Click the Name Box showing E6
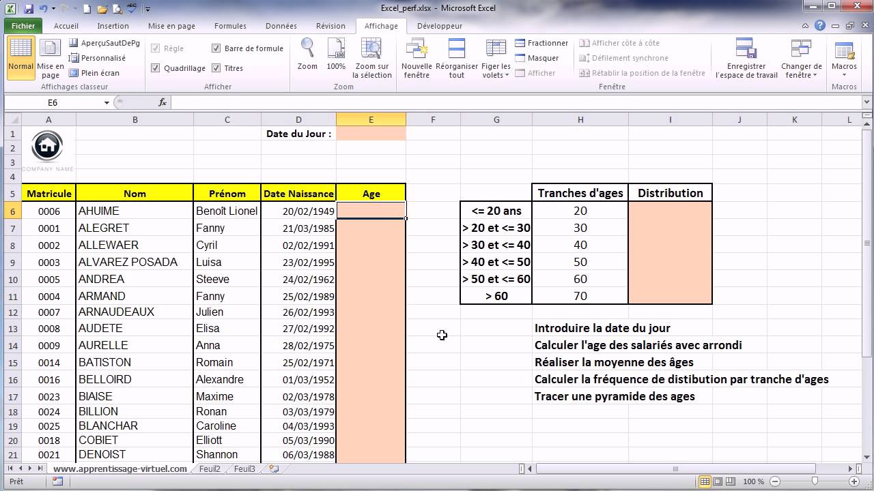 pos(53,102)
